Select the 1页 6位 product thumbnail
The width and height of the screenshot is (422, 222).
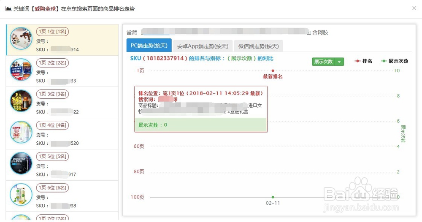[21, 195]
